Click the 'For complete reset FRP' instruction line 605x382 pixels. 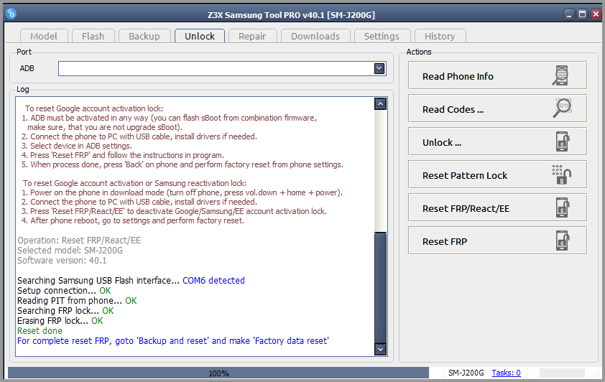pyautogui.click(x=173, y=341)
